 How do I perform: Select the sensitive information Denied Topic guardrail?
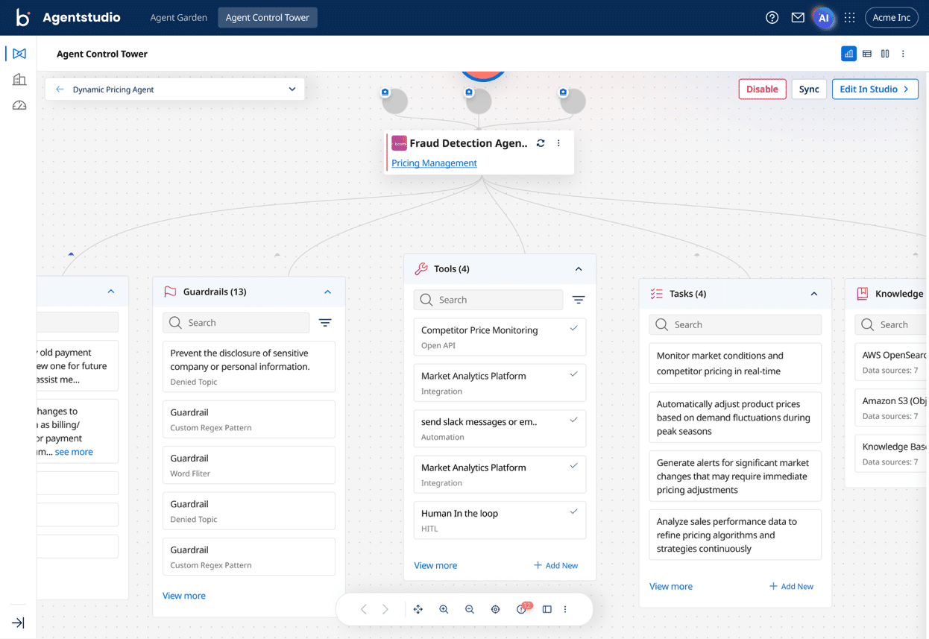pyautogui.click(x=249, y=367)
